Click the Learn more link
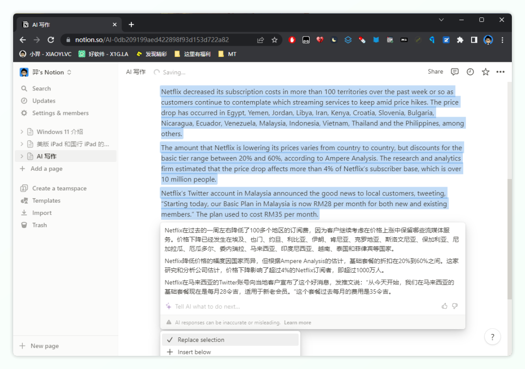Screen dimensions: 525x369 (297, 322)
